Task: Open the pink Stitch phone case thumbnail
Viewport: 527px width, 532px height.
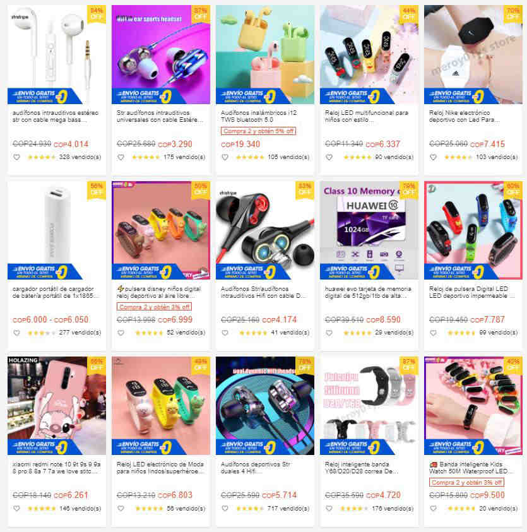Action: pos(57,405)
